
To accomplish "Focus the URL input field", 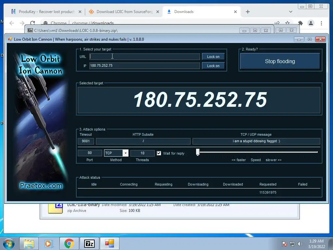I will [145, 57].
